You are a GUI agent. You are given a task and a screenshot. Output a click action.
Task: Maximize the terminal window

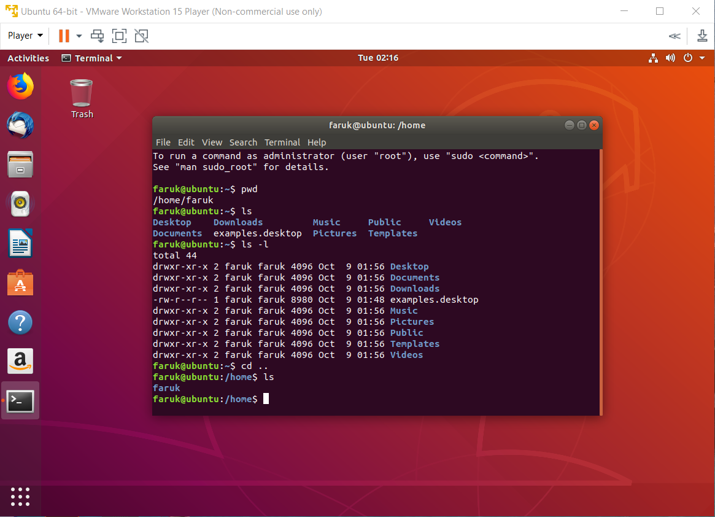(x=581, y=125)
